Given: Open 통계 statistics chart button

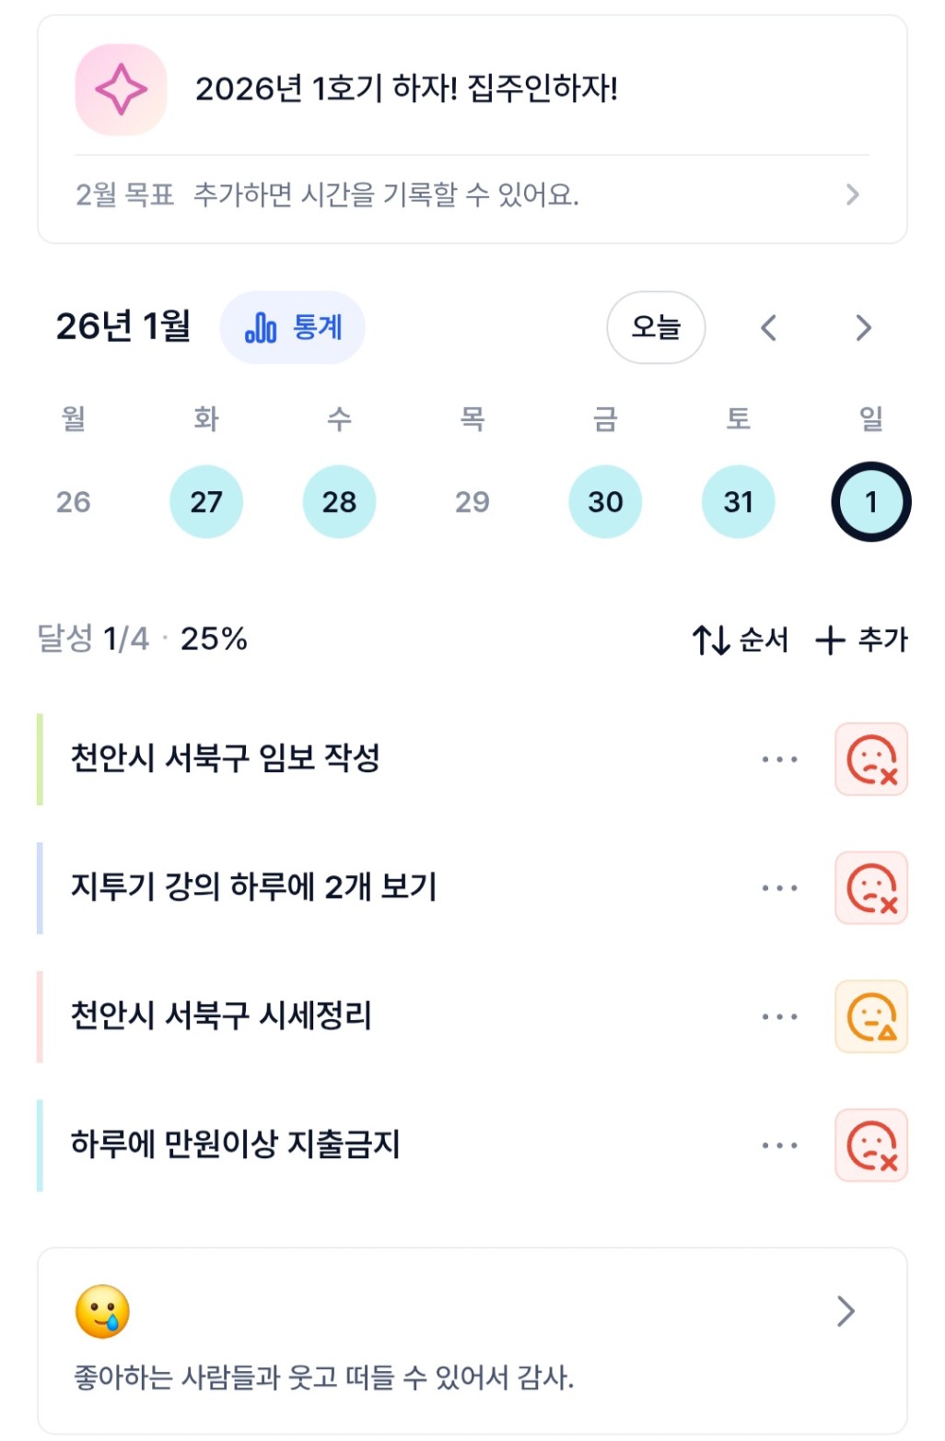Looking at the screenshot, I should (292, 327).
